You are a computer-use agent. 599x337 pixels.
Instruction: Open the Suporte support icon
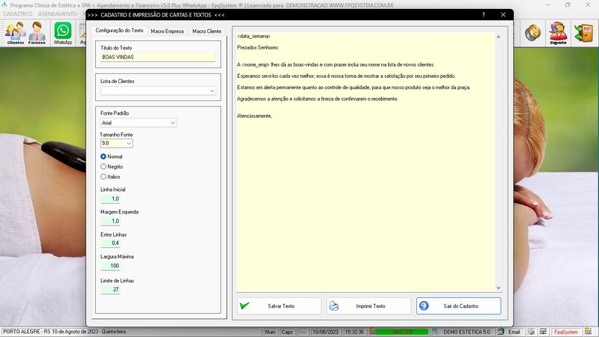coord(558,33)
